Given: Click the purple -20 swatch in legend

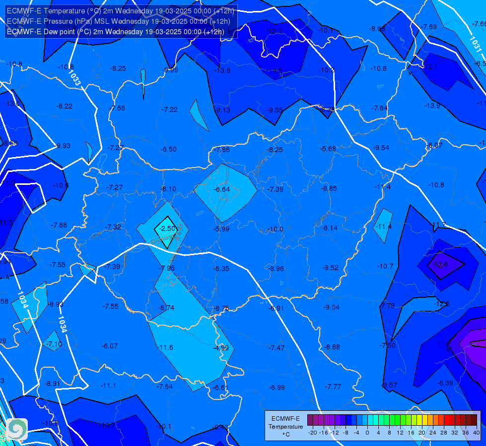Looking at the screenshot, I should coord(310,420).
